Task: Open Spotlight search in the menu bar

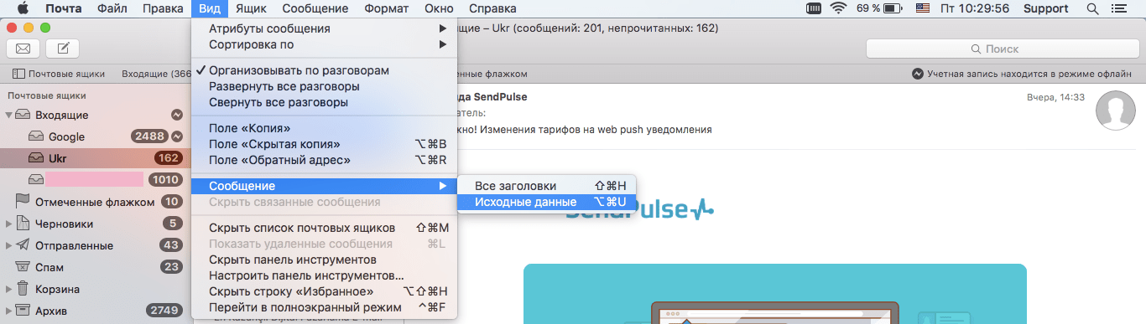Action: click(x=1092, y=8)
